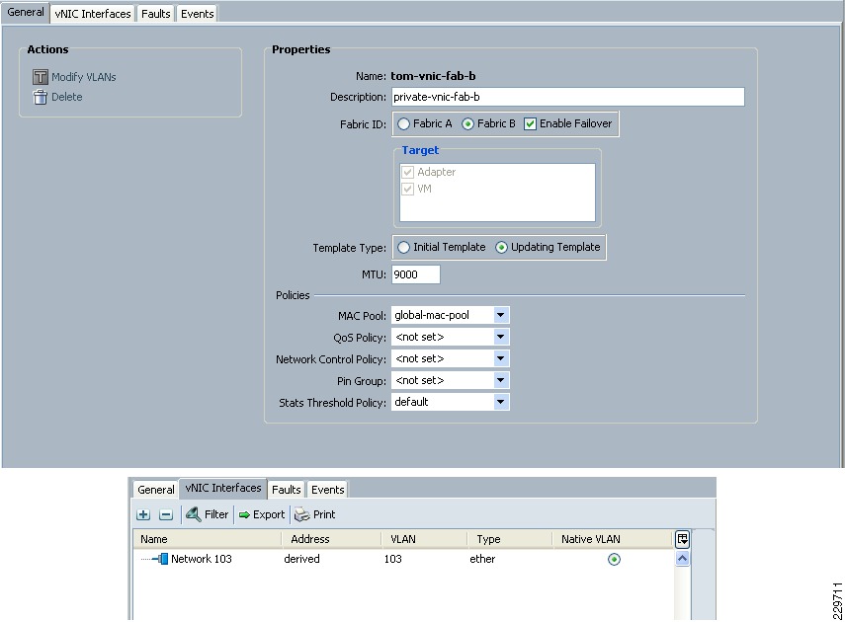The image size is (845, 622).
Task: Click the Delete action link
Action: click(x=67, y=97)
